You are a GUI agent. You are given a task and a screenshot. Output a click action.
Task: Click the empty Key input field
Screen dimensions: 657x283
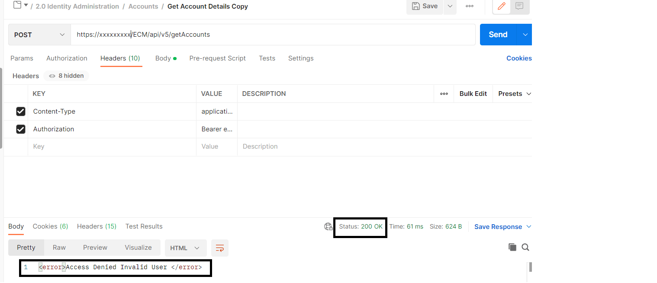click(112, 147)
